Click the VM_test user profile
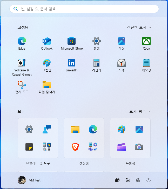This screenshot has height=189, width=168. tap(29, 180)
